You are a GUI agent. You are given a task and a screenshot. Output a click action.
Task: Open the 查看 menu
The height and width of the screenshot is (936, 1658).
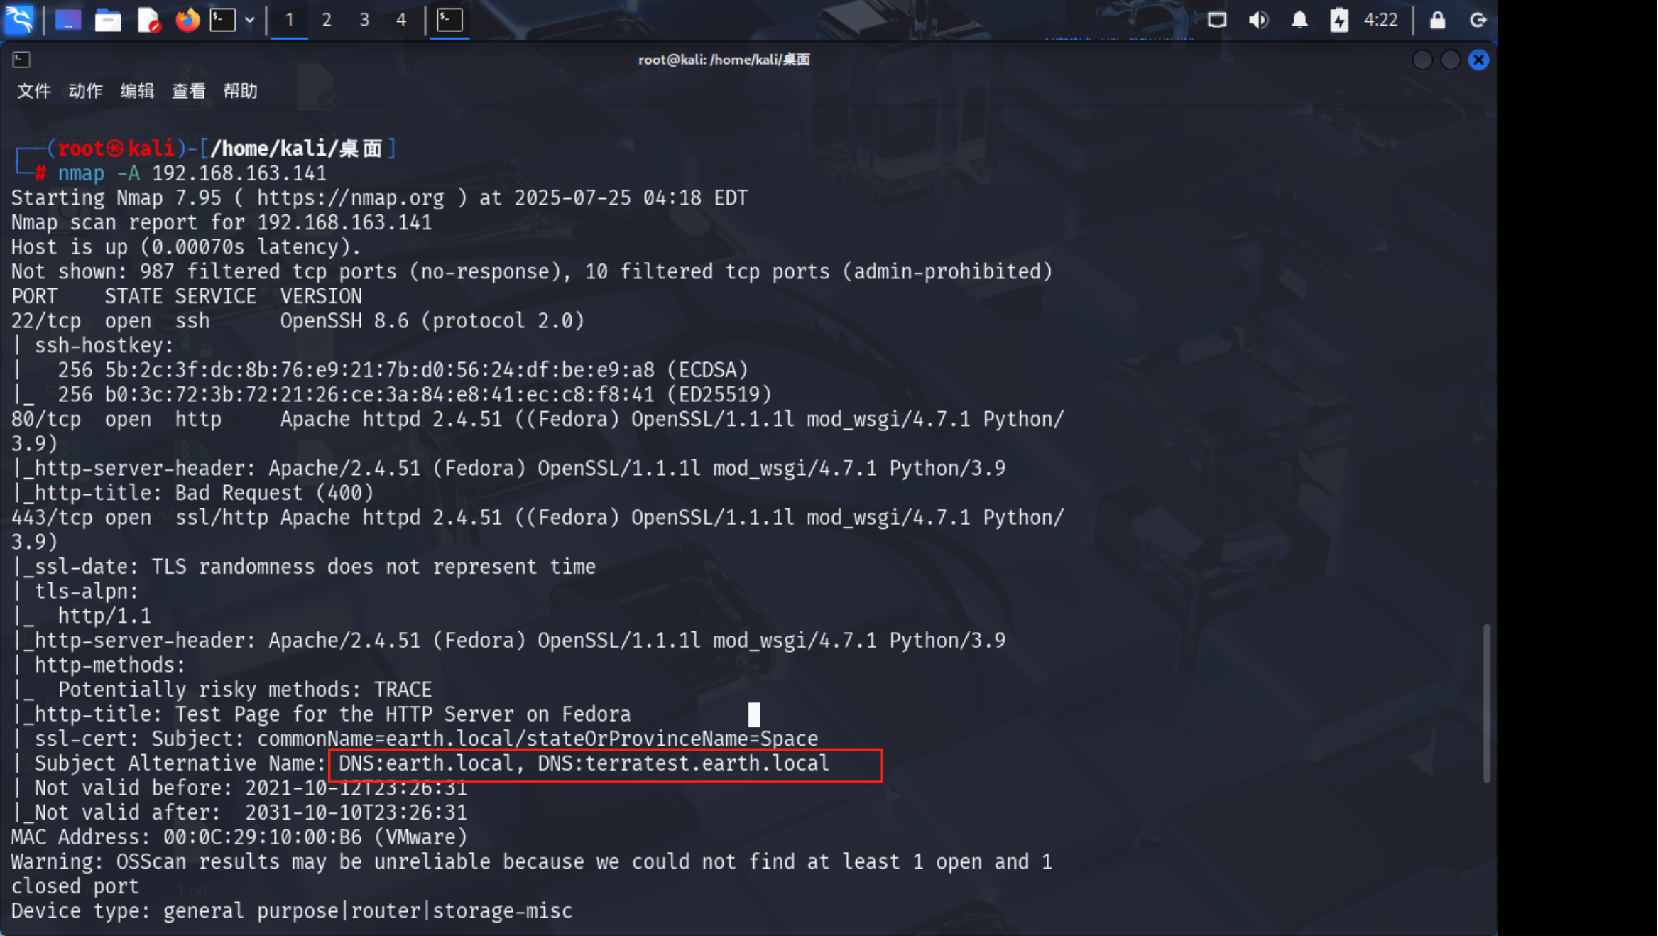188,91
